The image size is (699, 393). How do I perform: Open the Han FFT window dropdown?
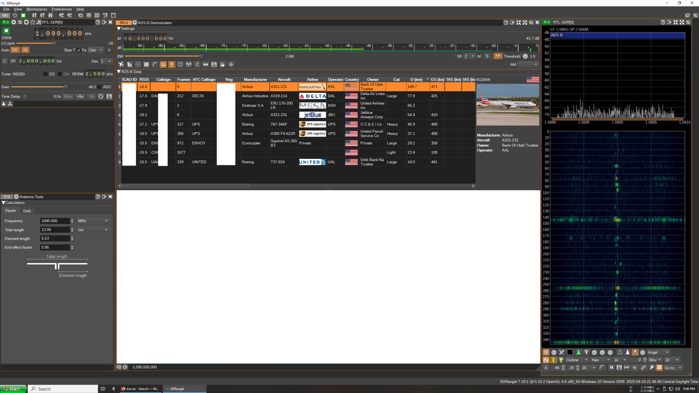[601, 360]
